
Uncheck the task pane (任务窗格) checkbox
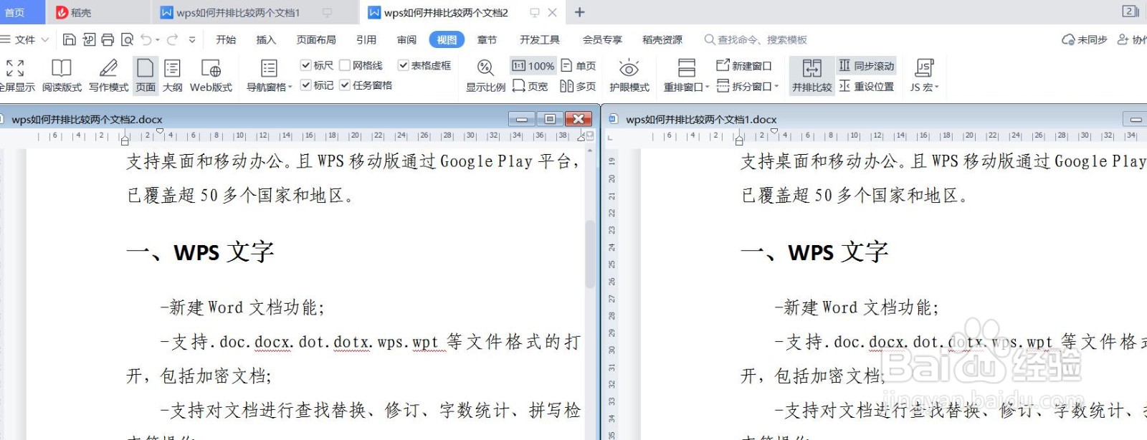pos(345,85)
